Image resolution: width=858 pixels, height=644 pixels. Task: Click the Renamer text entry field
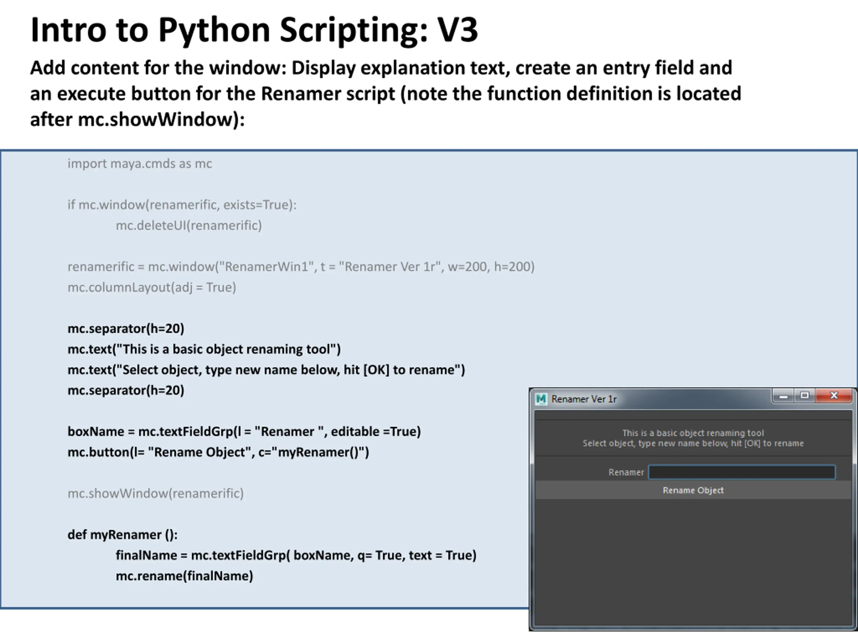click(x=742, y=472)
